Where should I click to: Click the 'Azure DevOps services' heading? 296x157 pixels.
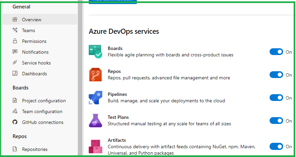tap(124, 31)
